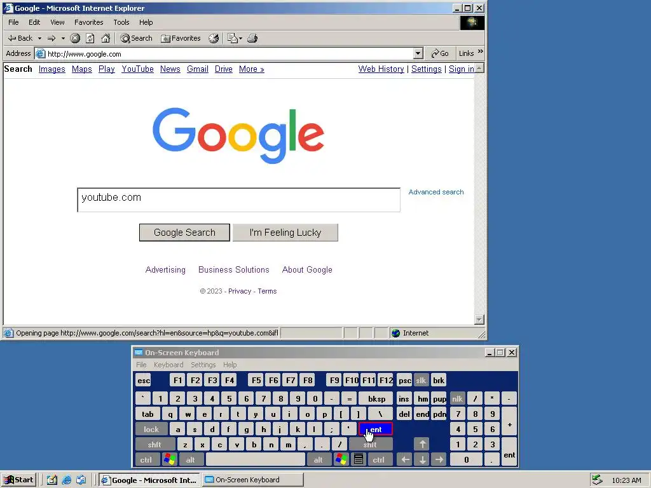This screenshot has width=651, height=488.
Task: Click the Forward arrow in IE toolbar
Action: tap(51, 38)
